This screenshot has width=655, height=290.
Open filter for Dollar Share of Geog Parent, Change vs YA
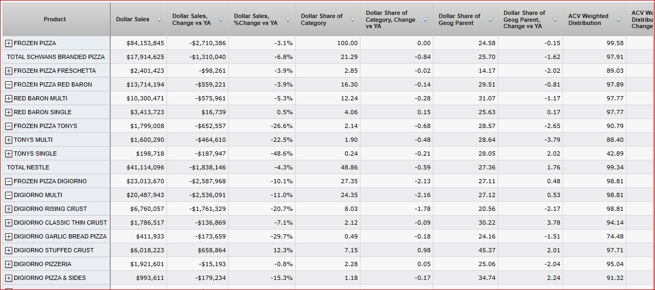tap(555, 20)
